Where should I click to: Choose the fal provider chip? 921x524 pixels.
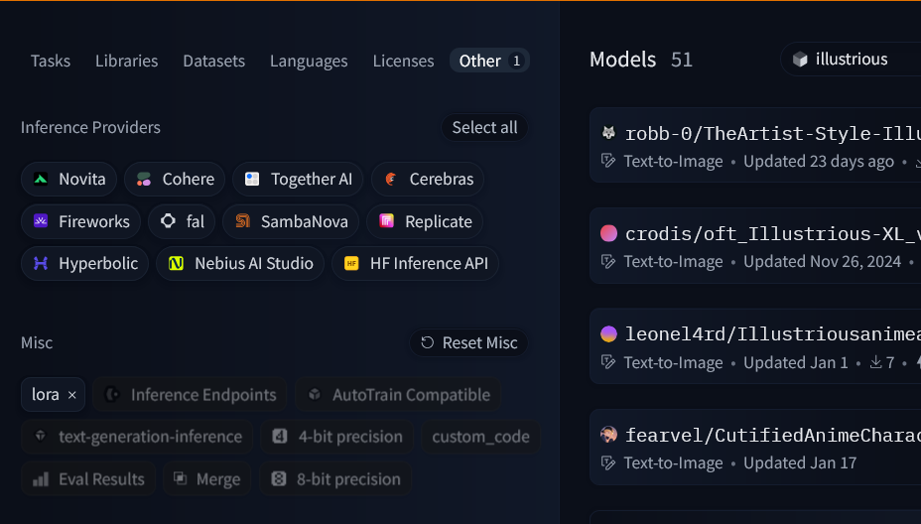pos(183,221)
